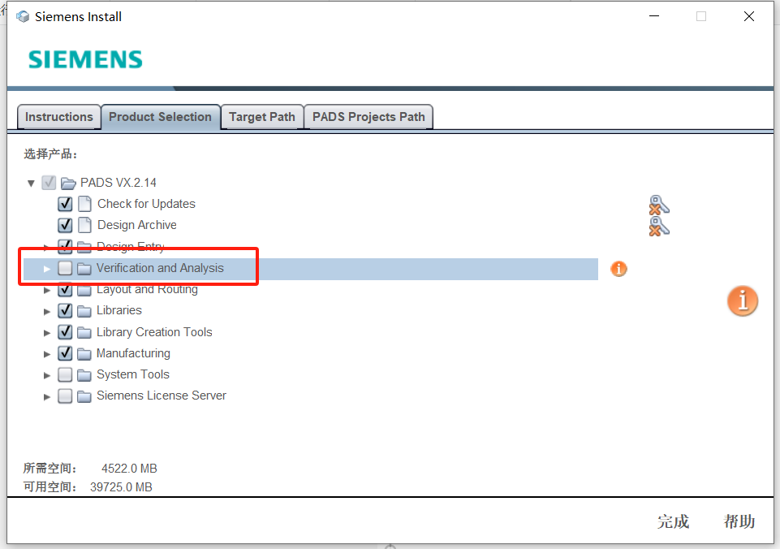Click the Libraries folder icon
Screen dimensions: 780x549
tap(84, 311)
